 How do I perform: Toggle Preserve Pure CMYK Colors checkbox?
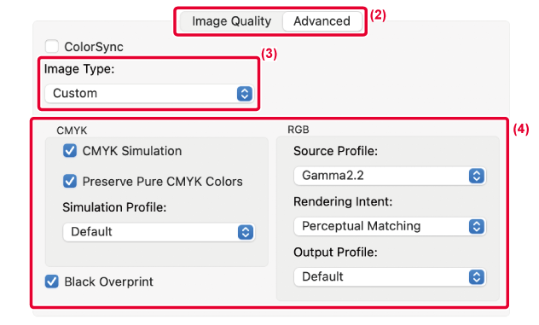coord(70,181)
